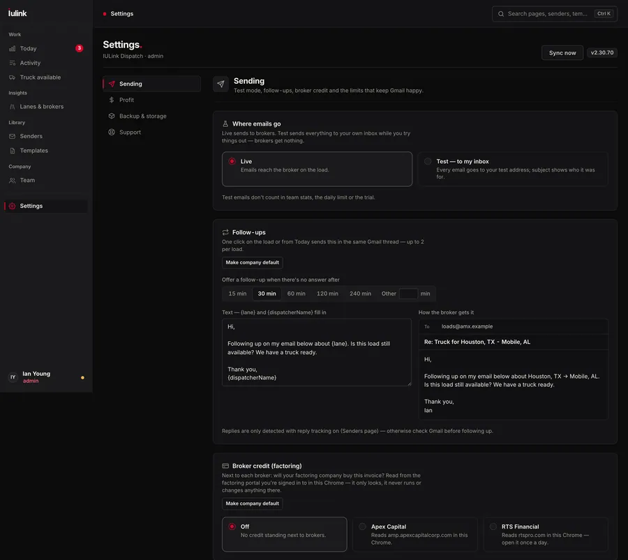This screenshot has height=560, width=628.
Task: Click the Ctrl K shortcut badge
Action: point(604,14)
